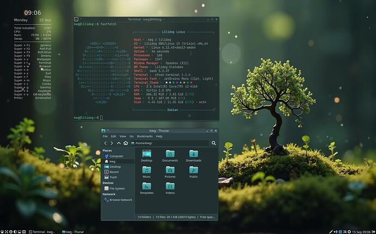Go back using Thunar's back arrow
The image size is (376, 234).
(105, 143)
